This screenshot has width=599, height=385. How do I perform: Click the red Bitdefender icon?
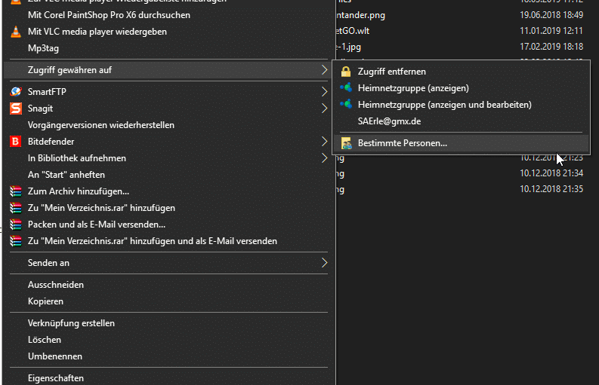point(15,142)
